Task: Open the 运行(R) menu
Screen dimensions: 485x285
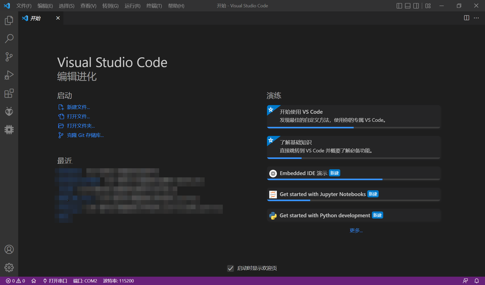Action: tap(132, 6)
